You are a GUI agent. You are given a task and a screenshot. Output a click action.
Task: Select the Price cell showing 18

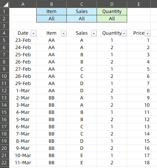[139, 163]
